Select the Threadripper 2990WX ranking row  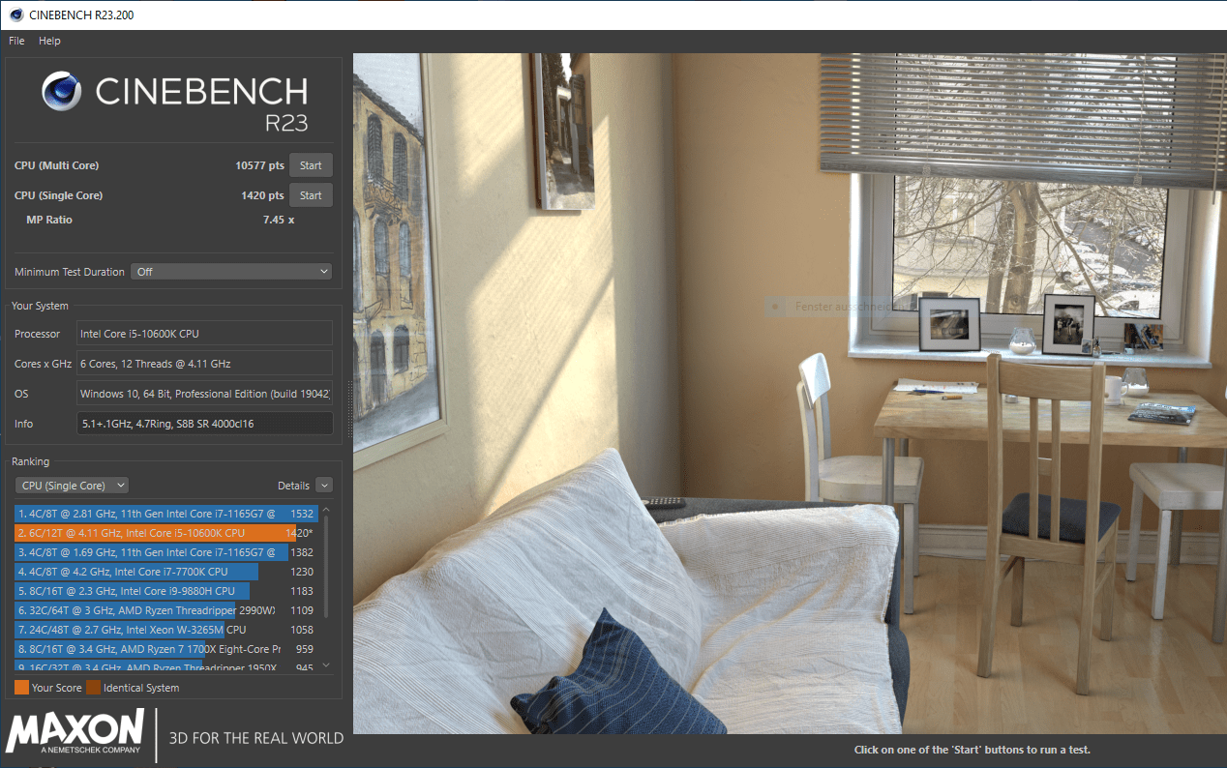[165, 610]
